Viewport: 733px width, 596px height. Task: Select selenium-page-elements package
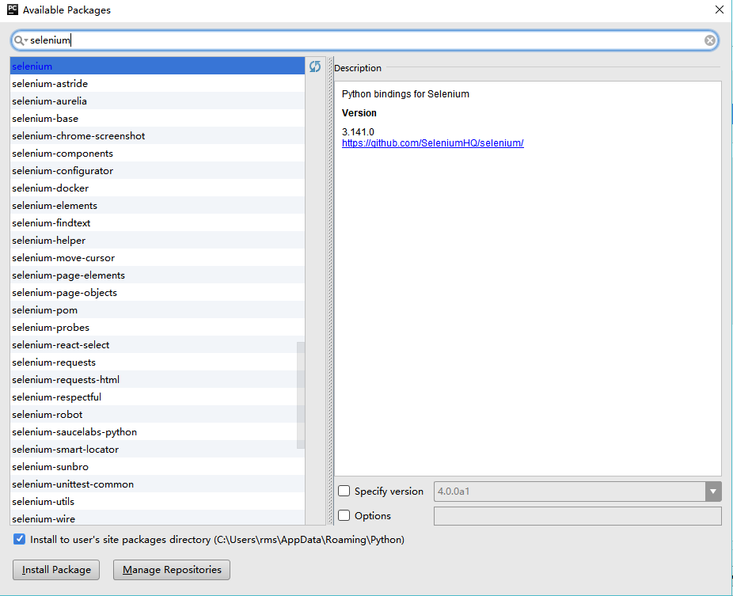pos(158,275)
